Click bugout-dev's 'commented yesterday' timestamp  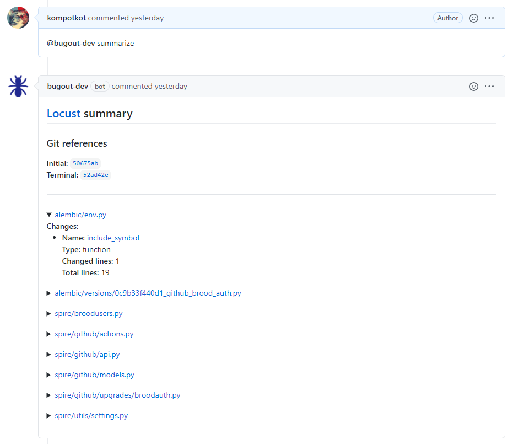coord(149,86)
